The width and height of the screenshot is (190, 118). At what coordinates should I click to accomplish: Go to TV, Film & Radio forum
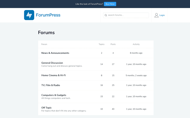(50, 85)
